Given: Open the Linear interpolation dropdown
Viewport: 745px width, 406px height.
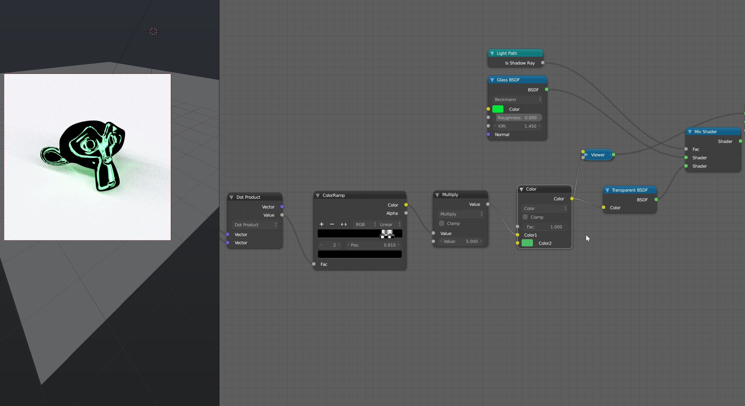Looking at the screenshot, I should (390, 224).
